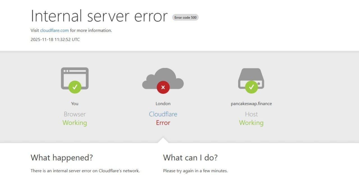Click the Error code 500 badge
The width and height of the screenshot is (359, 180).
coord(185,17)
